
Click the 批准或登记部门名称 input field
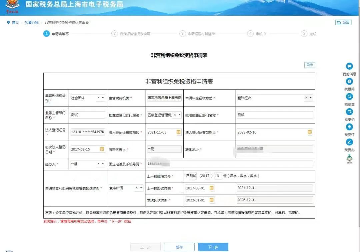pyautogui.click(x=275, y=115)
